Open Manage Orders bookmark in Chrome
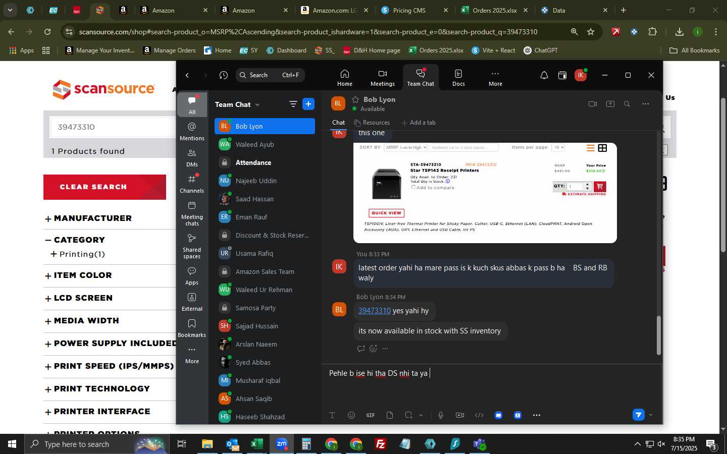727x454 pixels. coord(170,50)
